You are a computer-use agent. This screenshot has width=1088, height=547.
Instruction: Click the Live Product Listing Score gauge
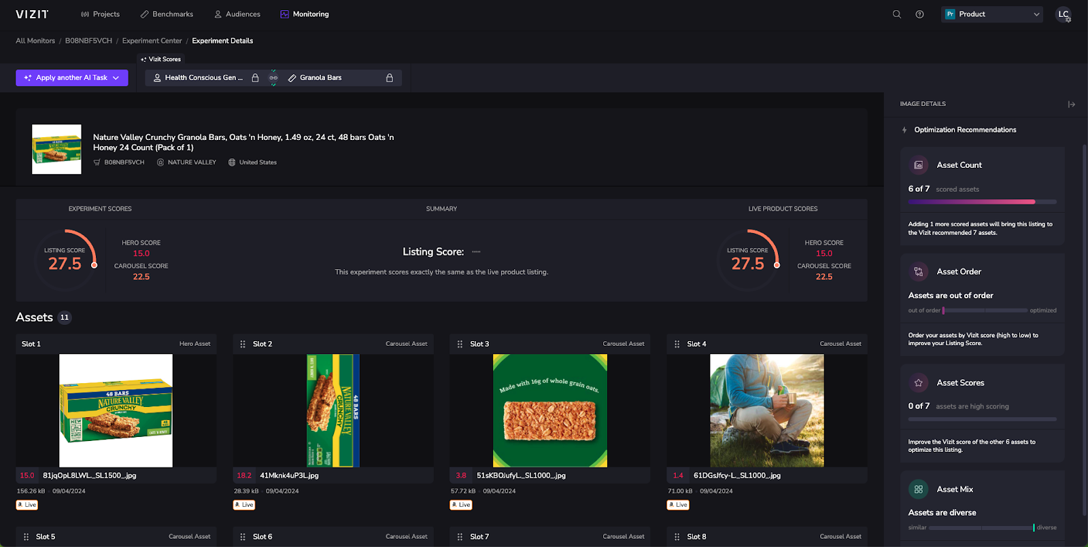(x=748, y=260)
